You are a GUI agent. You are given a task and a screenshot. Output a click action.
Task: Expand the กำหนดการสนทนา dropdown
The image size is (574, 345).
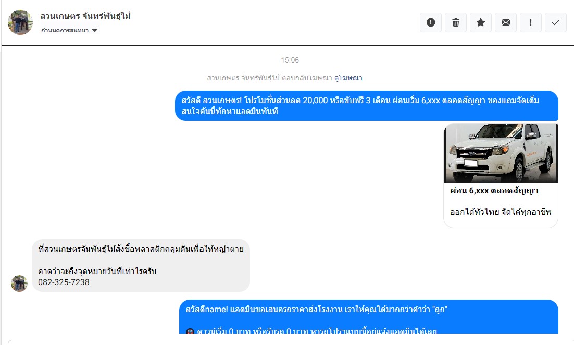(x=69, y=30)
